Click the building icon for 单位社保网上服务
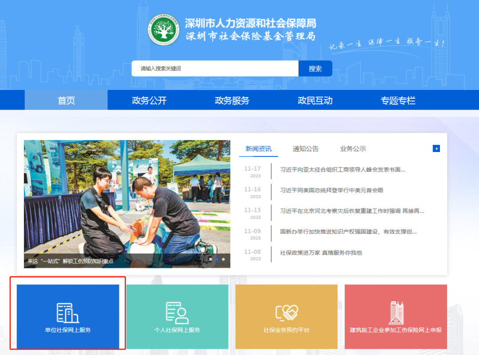Screen dimensions: 479x355 click(x=68, y=313)
